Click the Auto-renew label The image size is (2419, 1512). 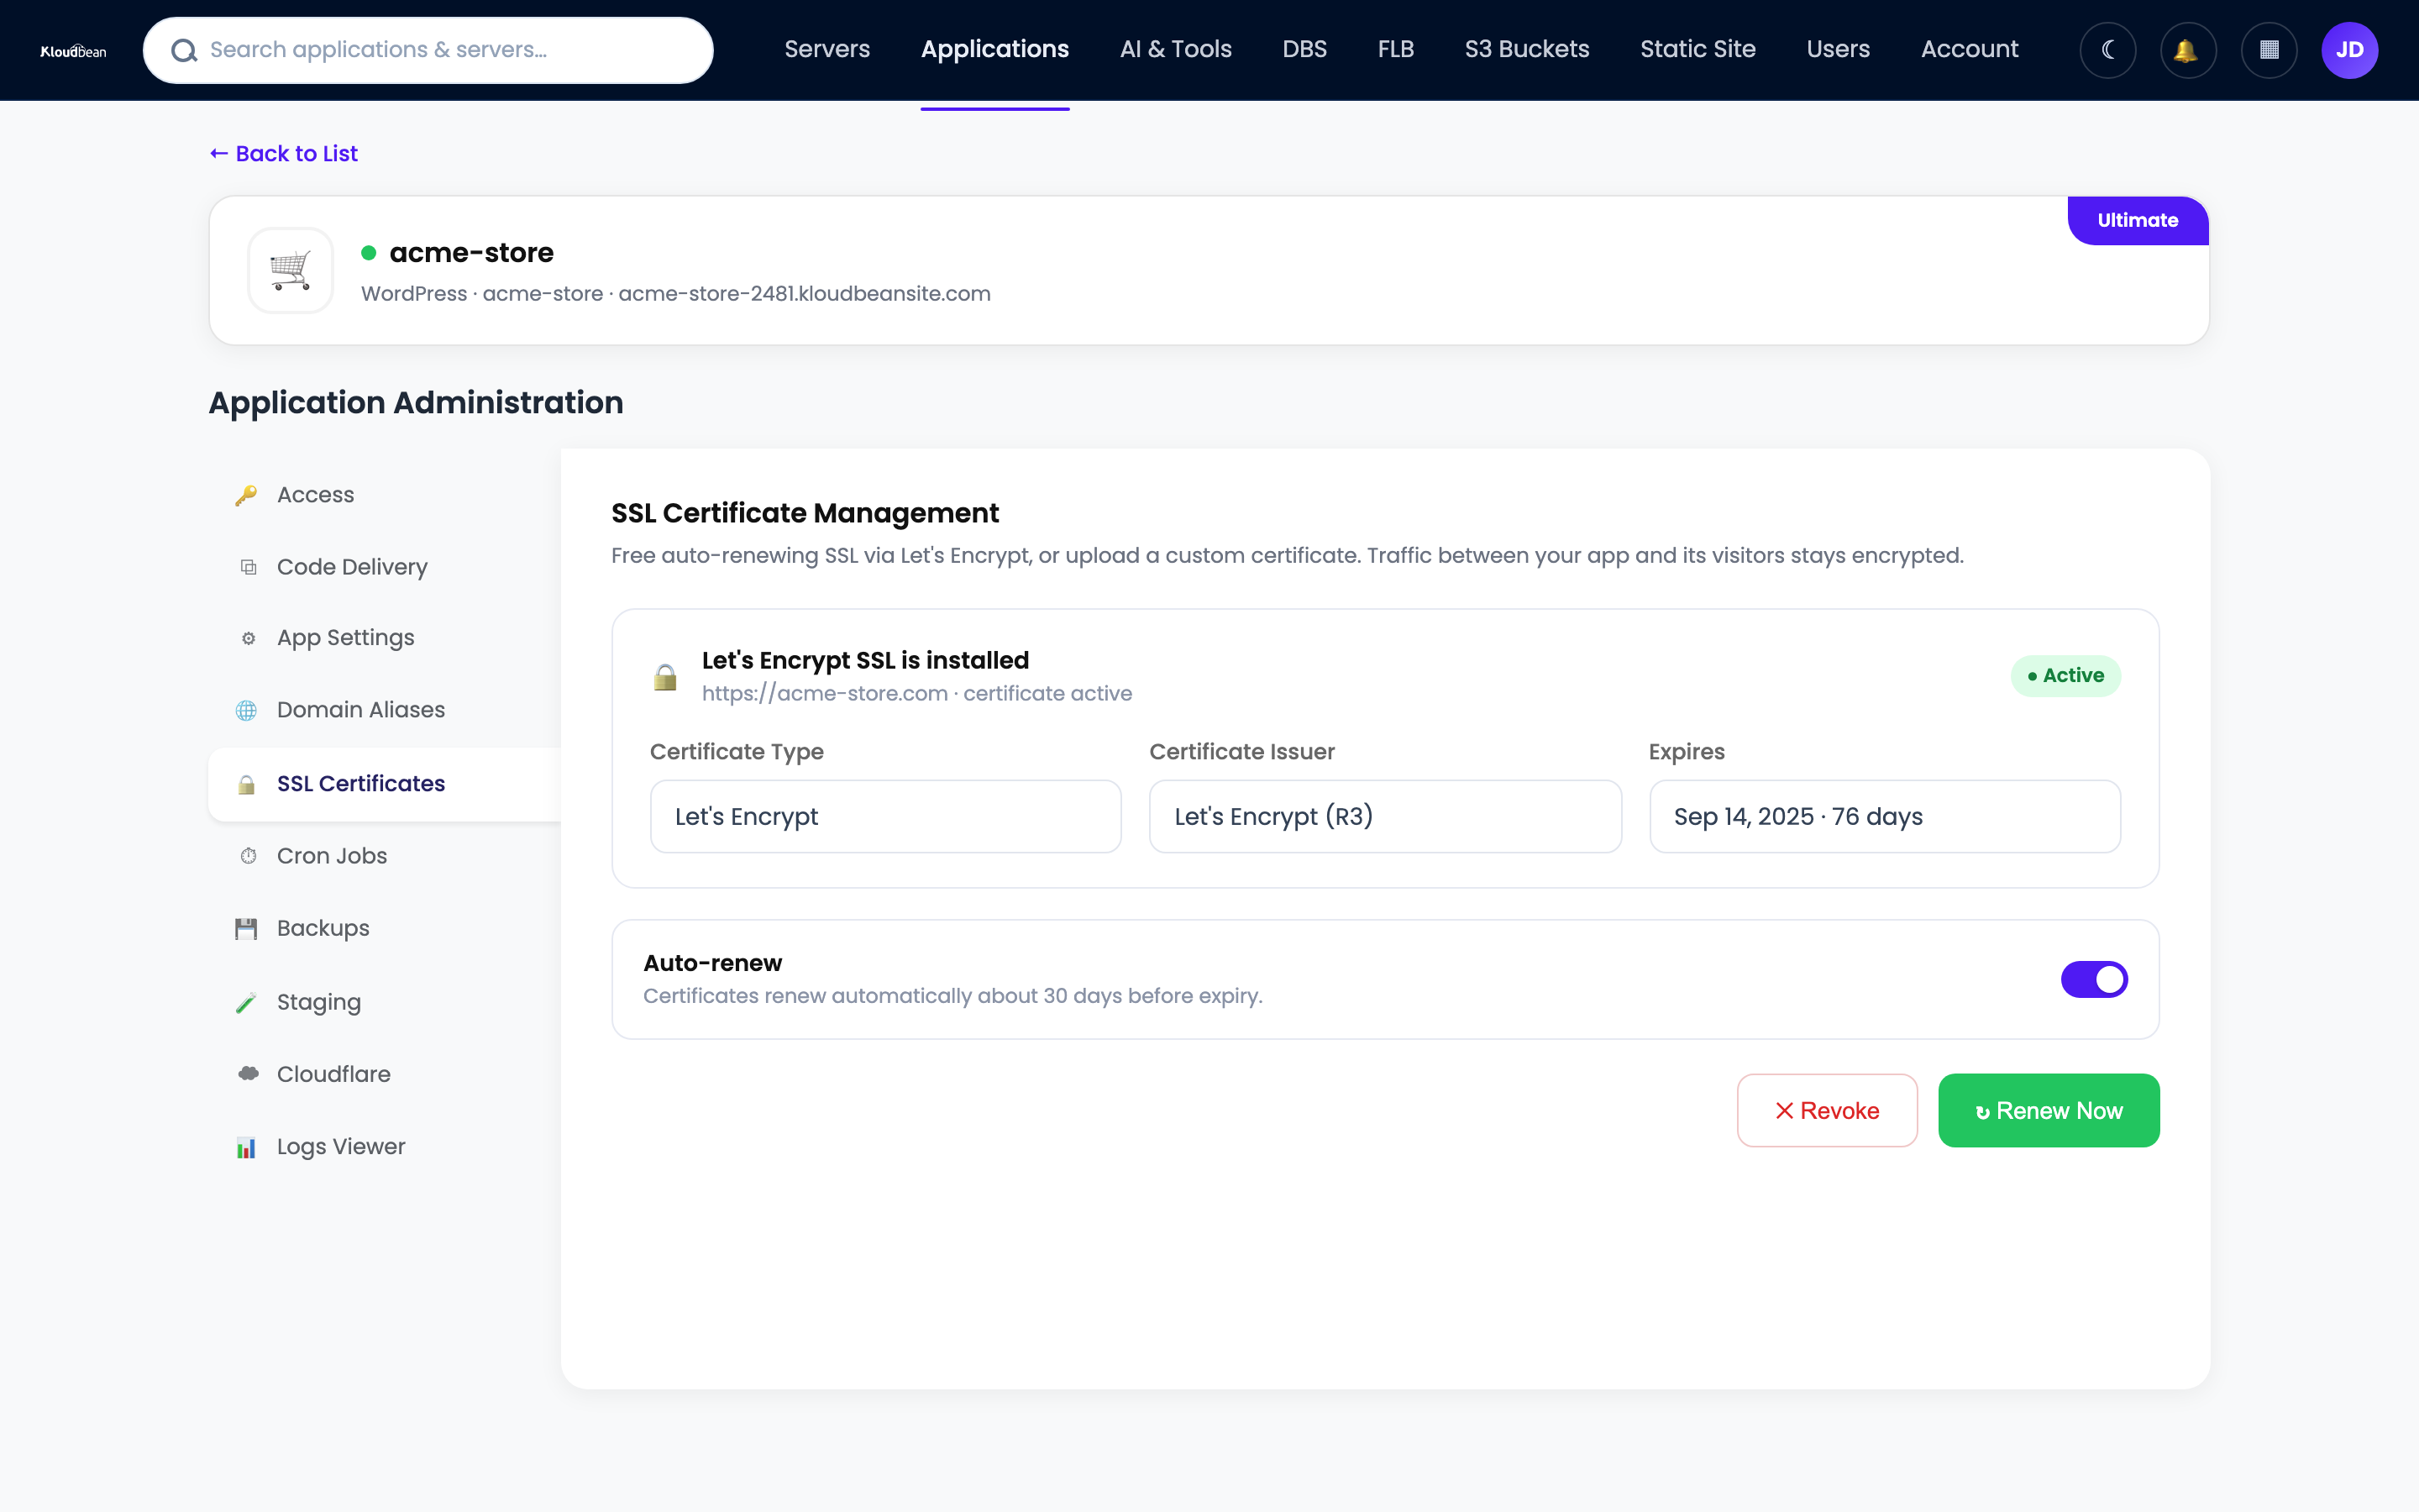click(x=713, y=963)
